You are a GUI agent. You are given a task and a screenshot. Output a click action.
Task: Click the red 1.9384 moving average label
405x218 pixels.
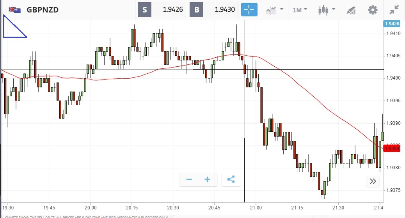[391, 148]
